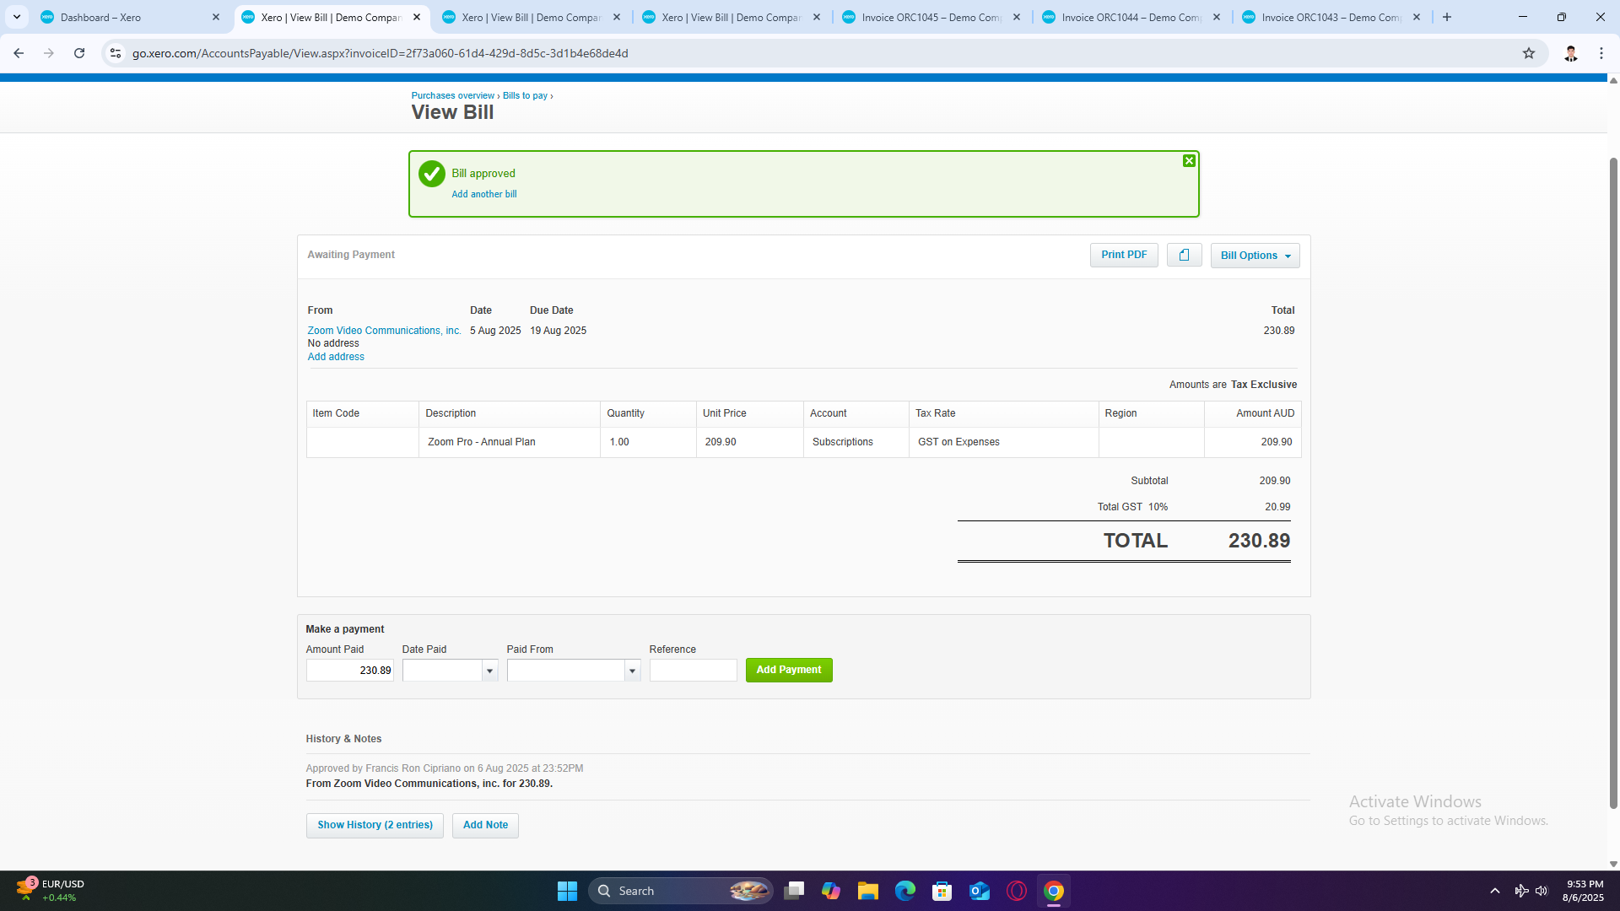Open the clock showing 9:53 PM
Image resolution: width=1620 pixels, height=911 pixels.
click(1583, 891)
